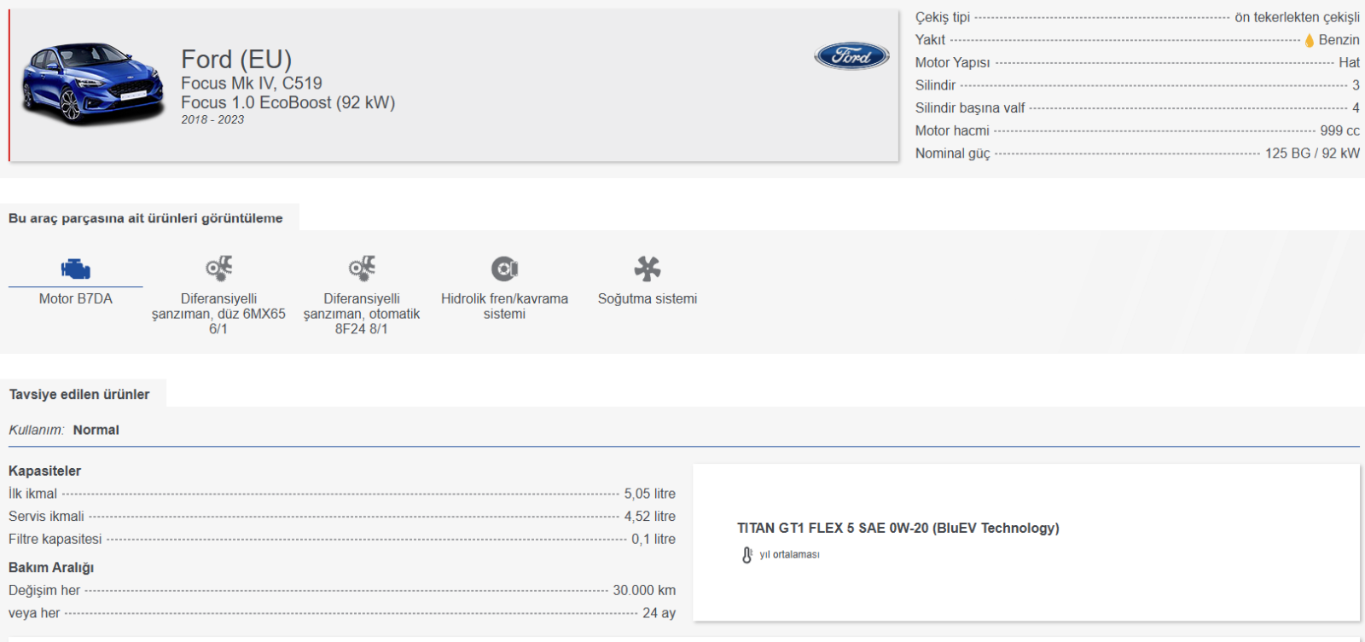The height and width of the screenshot is (642, 1365).
Task: Select the hydraulic brake/clutch system icon
Action: tap(504, 269)
